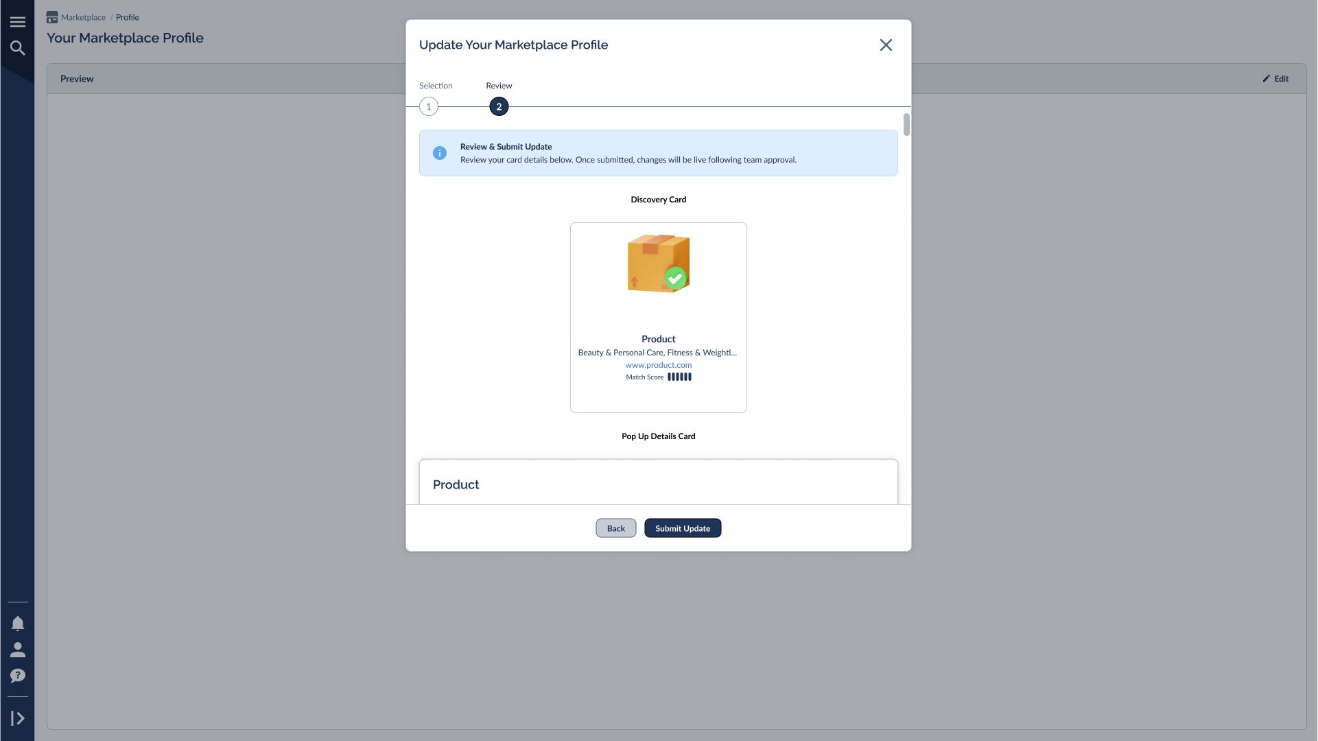The image size is (1318, 741).
Task: Click the Product title on discovery card
Action: point(659,339)
